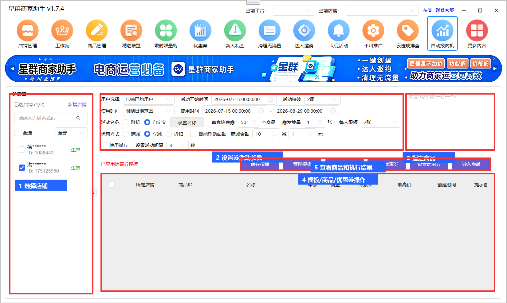This screenshot has height=303, width=507.
Task: Open the 限时限量购 flash sale icon
Action: (166, 31)
